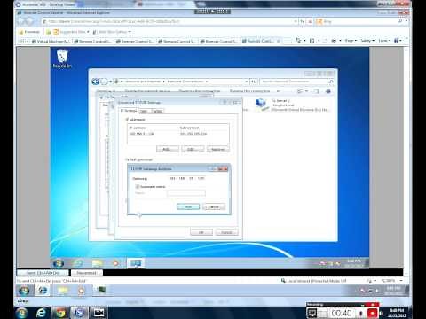Click OK in Advanced TCP/IP Settings dialog
Screen dimensions: 426x319
[x=201, y=232]
